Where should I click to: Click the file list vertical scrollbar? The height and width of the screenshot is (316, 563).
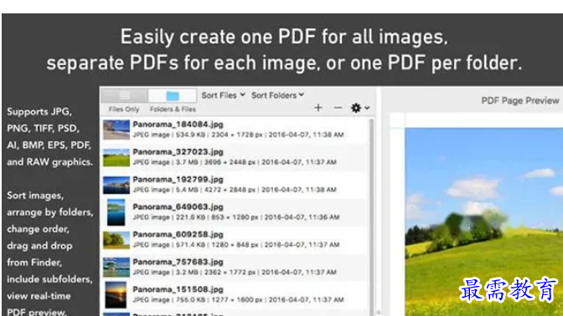372,217
